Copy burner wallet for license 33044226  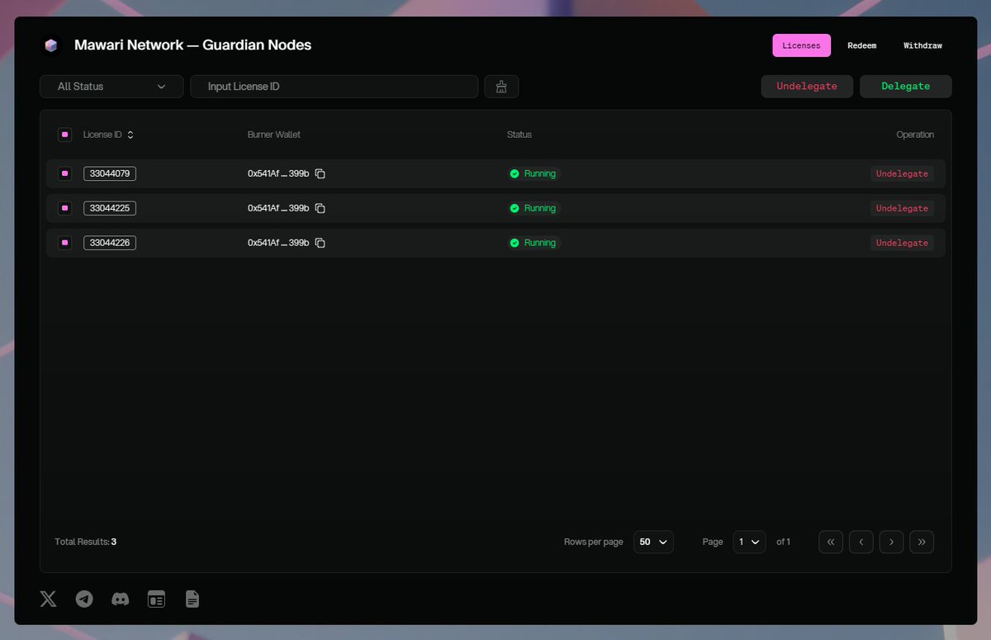click(320, 244)
